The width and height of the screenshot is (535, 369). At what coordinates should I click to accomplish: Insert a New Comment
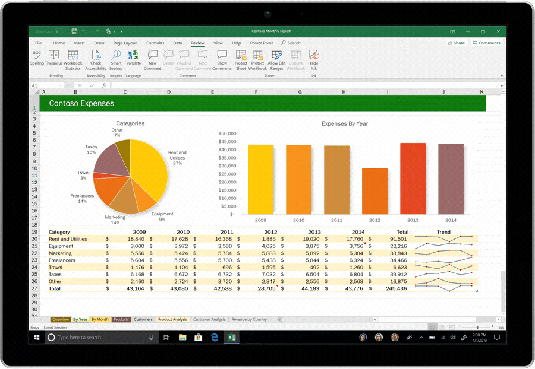[153, 58]
